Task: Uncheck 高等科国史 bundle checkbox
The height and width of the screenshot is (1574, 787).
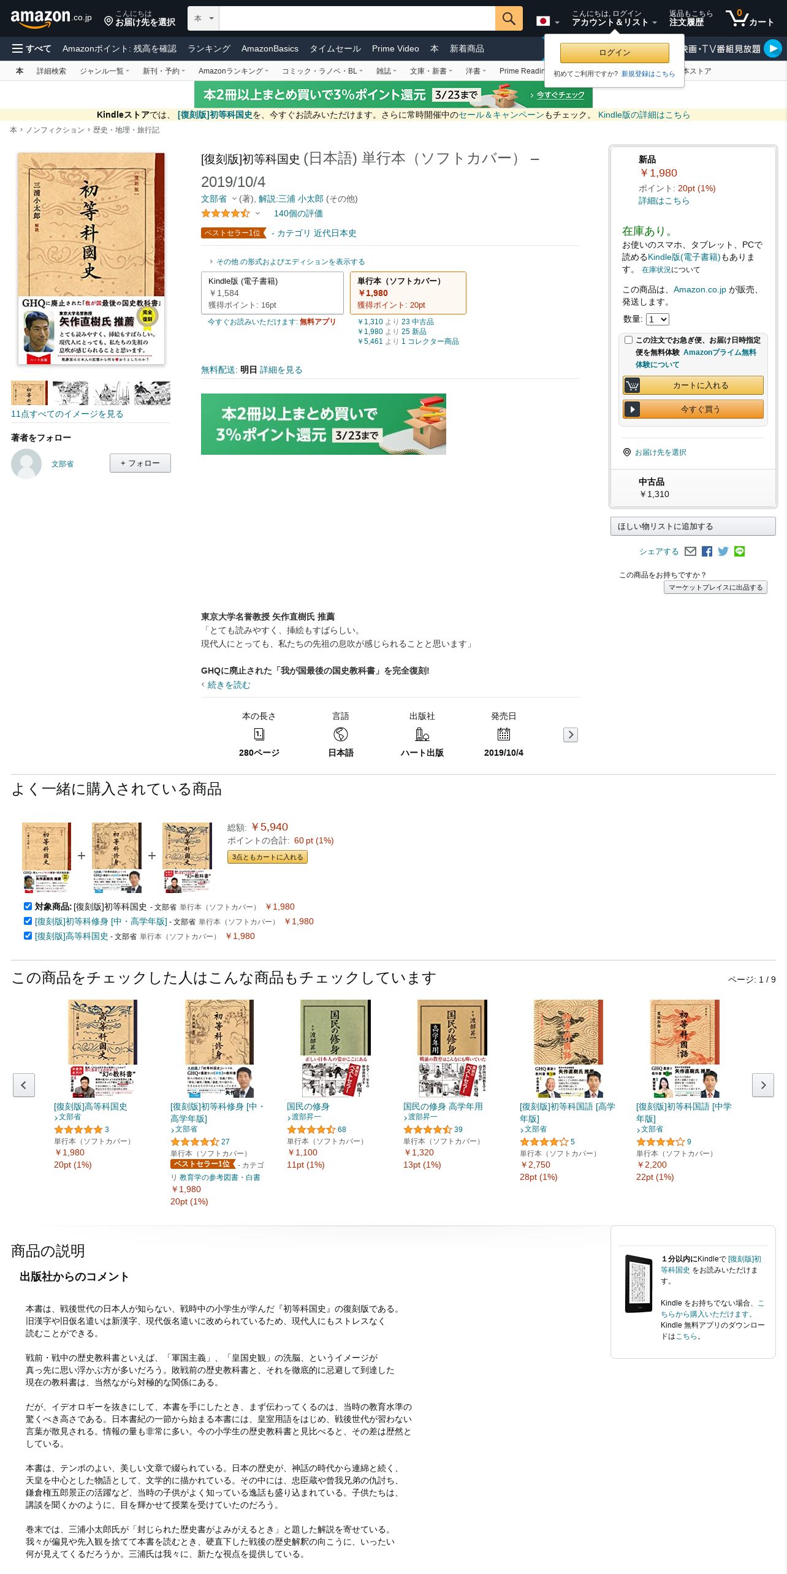Action: coord(28,935)
